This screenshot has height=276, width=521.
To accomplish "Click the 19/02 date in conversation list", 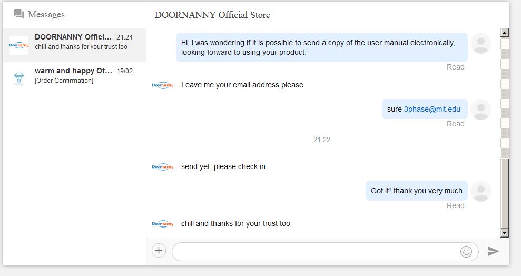I will click(x=125, y=71).
